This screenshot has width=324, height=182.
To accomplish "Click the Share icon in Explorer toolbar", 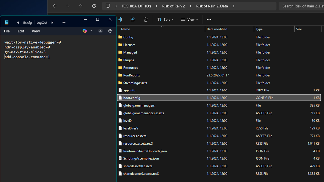I will pyautogui.click(x=133, y=20).
